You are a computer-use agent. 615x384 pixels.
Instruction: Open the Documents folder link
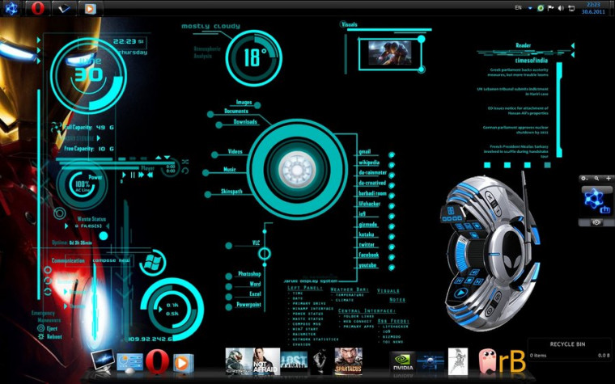236,112
